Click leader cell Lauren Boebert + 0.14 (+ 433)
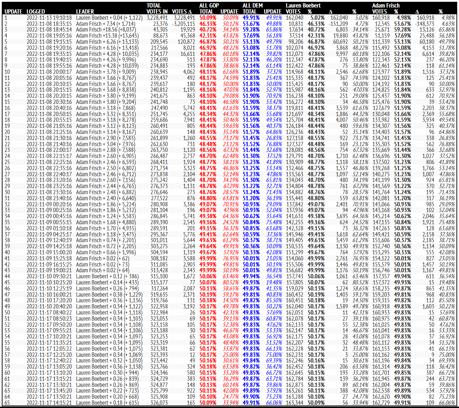The image size is (459, 408). point(107,282)
